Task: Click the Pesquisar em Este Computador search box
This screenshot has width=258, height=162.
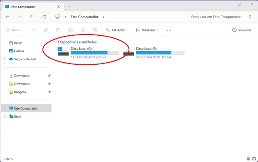Action: 216,17
